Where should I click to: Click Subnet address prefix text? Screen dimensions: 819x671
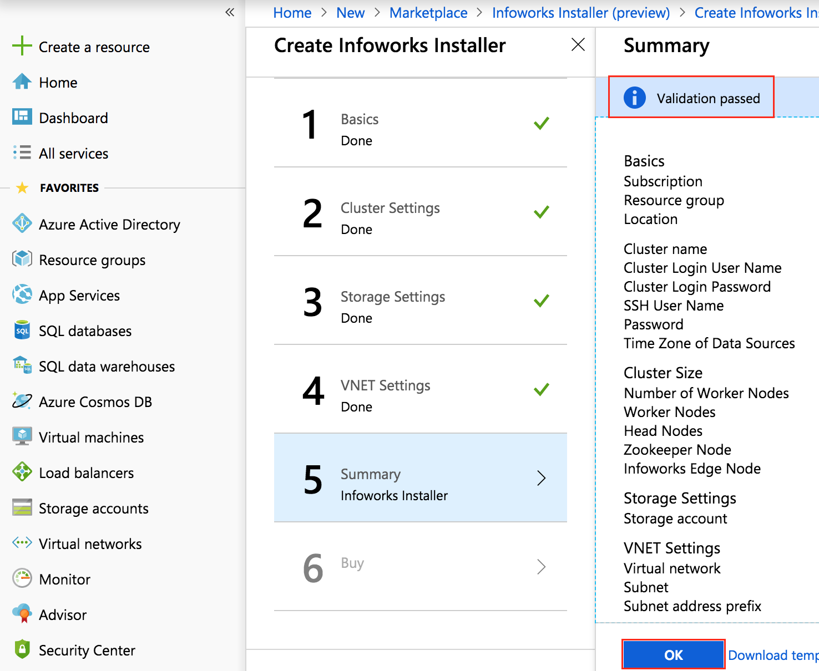pos(692,606)
